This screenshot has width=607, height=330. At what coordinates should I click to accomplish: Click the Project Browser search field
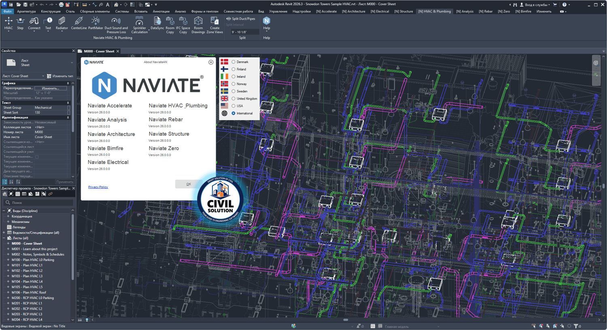pyautogui.click(x=38, y=203)
